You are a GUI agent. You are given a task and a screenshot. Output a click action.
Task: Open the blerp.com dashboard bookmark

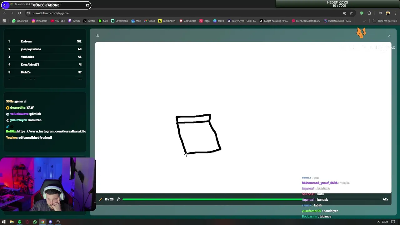pos(306,21)
